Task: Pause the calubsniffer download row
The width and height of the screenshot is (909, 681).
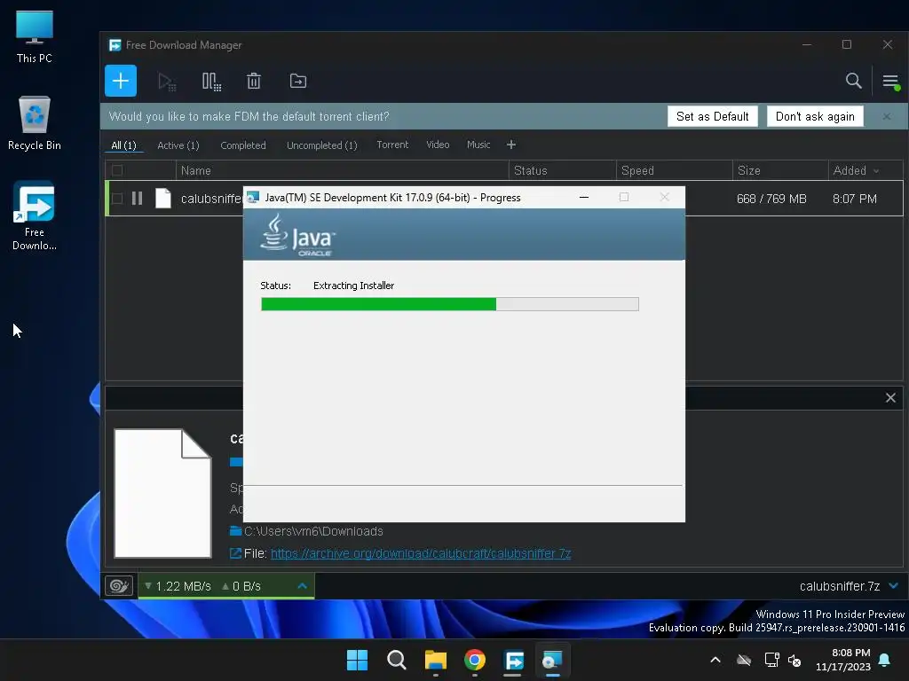Action: click(137, 199)
